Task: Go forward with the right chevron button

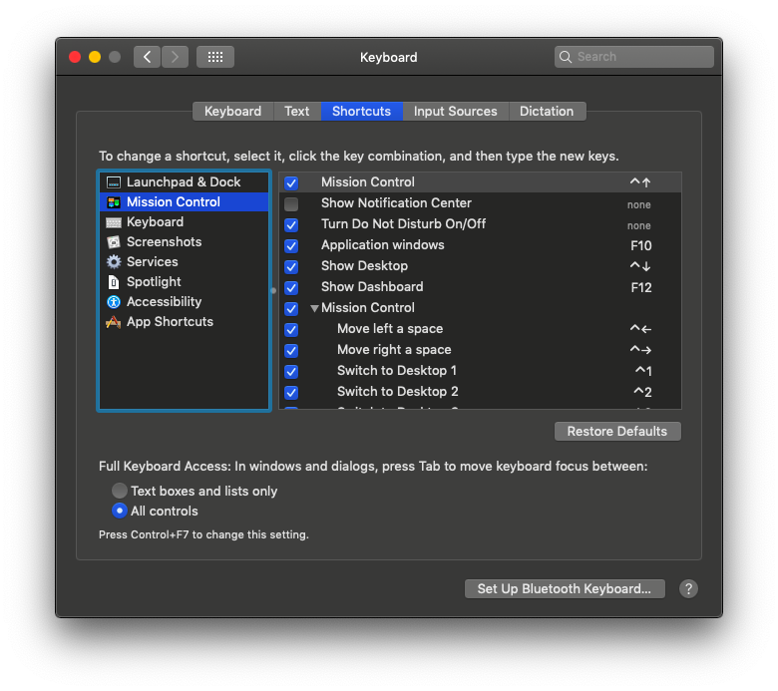Action: pyautogui.click(x=175, y=57)
